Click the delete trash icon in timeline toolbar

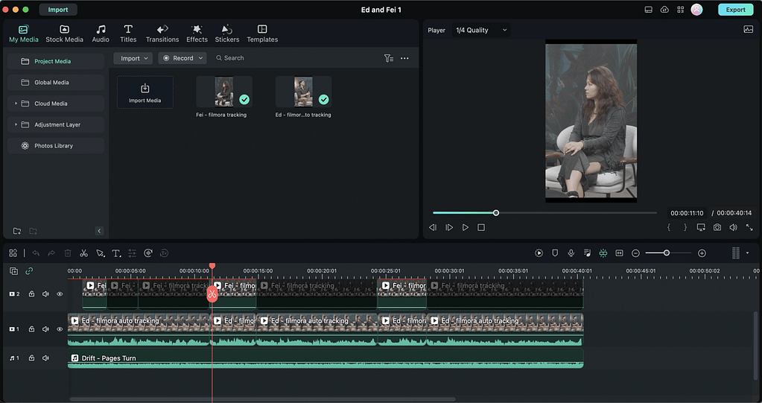pyautogui.click(x=68, y=253)
